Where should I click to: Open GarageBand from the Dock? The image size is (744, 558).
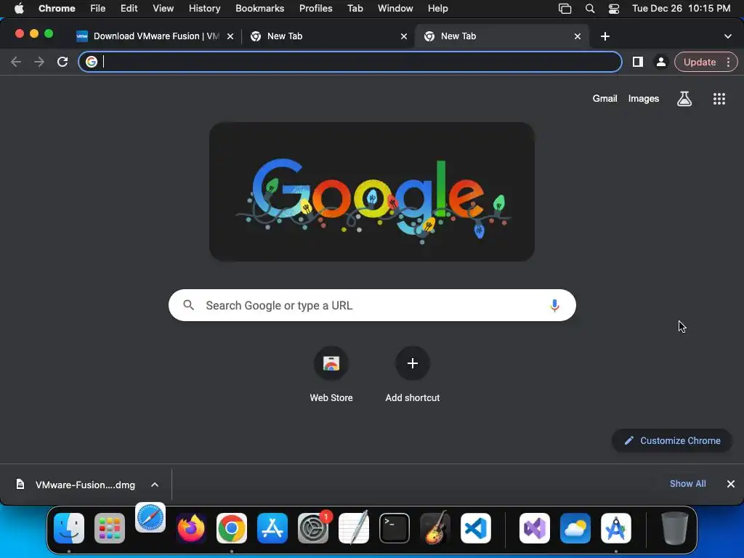point(435,528)
